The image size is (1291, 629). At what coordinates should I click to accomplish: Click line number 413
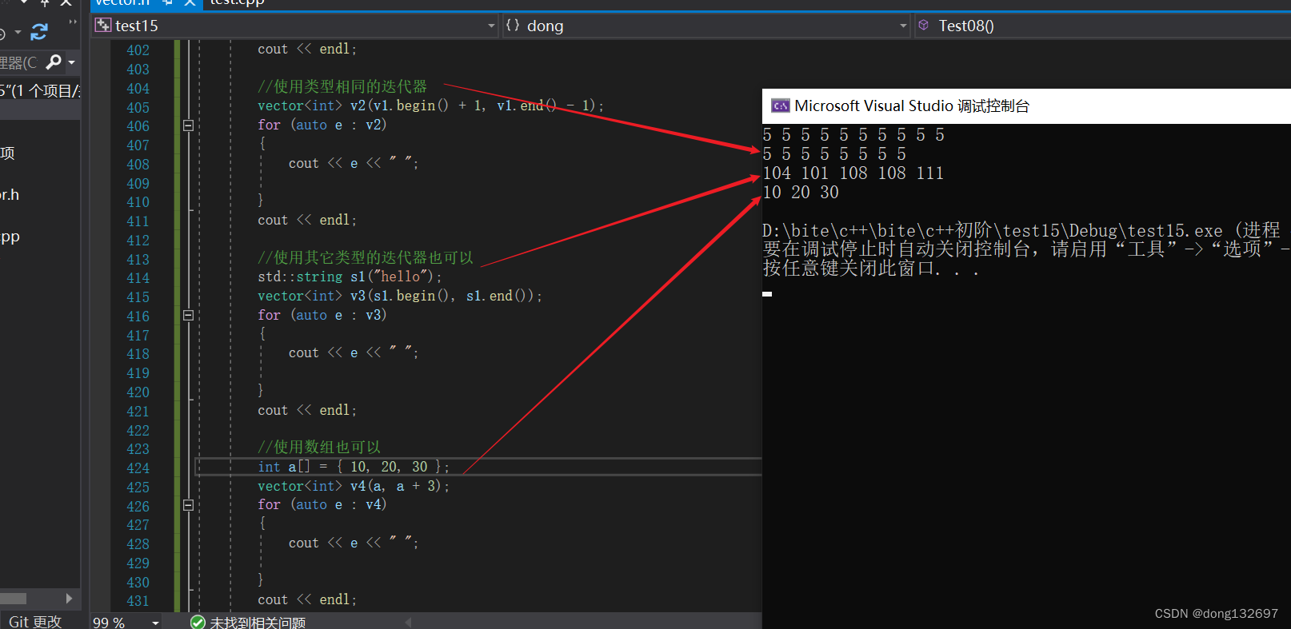pos(138,260)
